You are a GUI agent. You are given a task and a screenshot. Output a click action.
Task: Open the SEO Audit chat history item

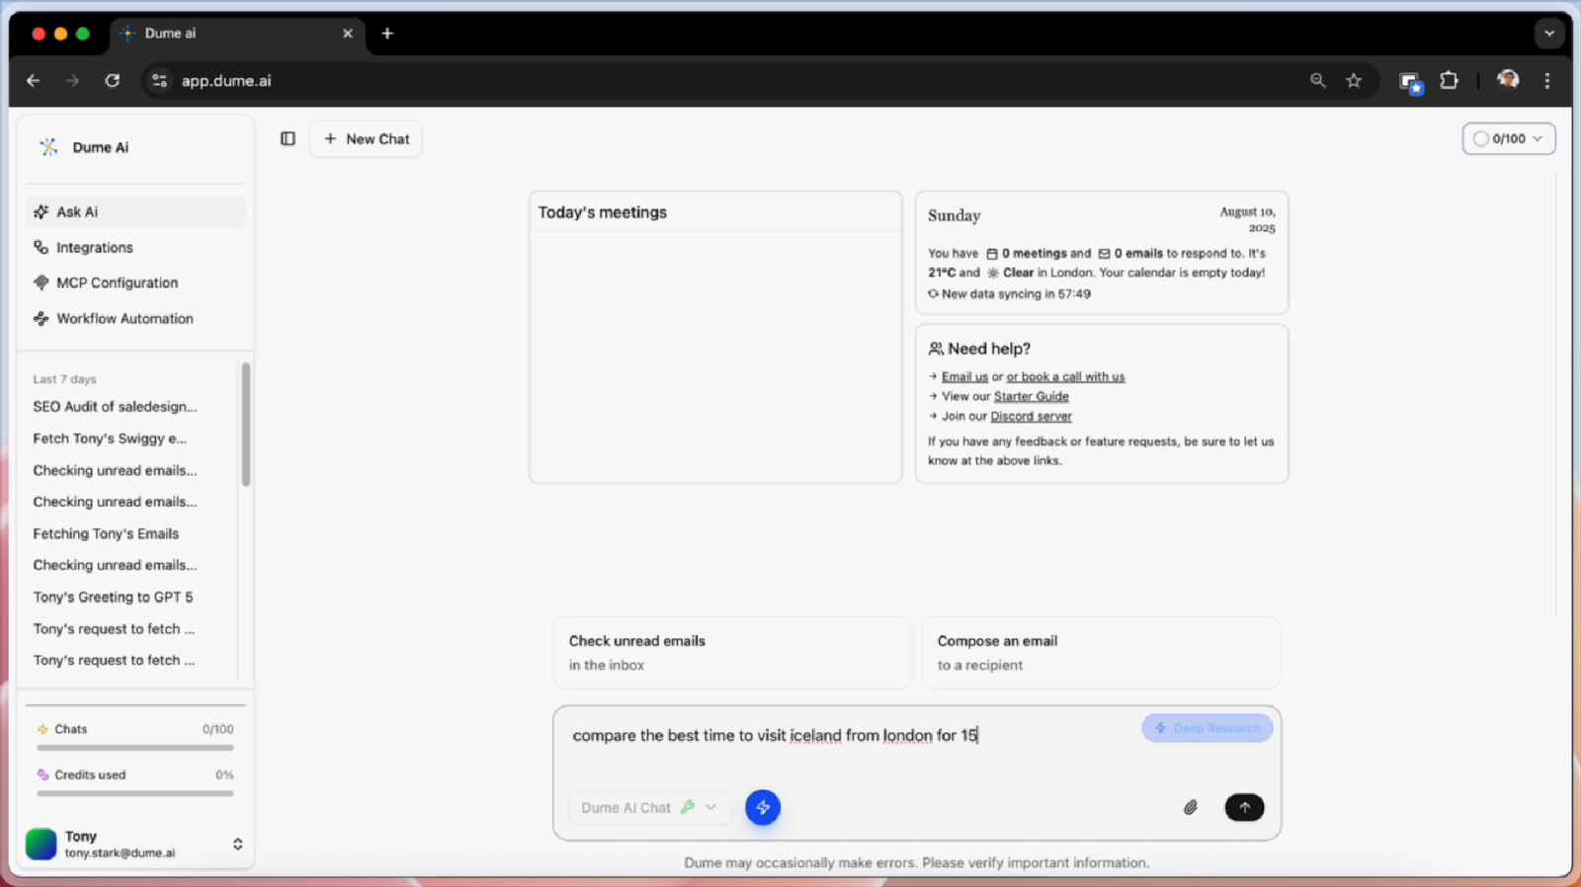[x=115, y=407]
